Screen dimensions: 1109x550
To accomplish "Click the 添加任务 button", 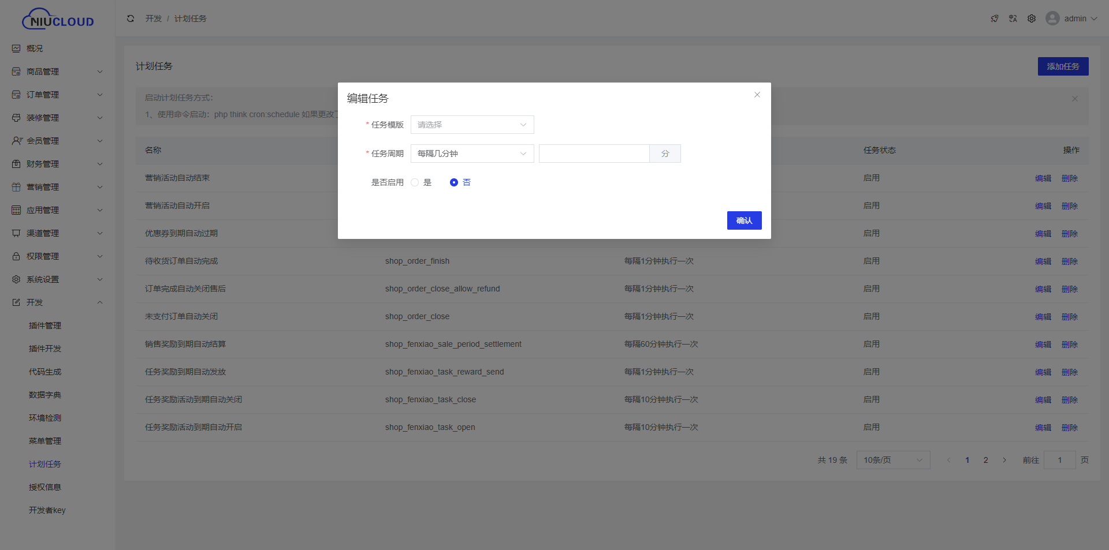I will click(1063, 66).
